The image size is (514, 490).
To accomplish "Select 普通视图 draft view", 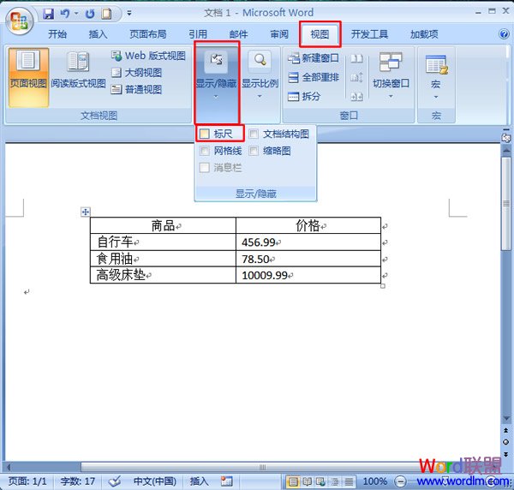I will tap(136, 89).
